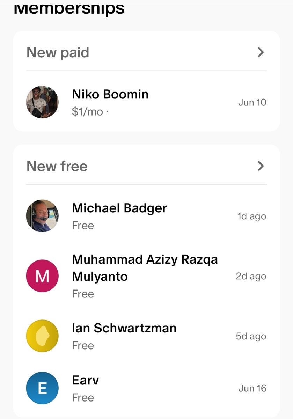This screenshot has height=419, width=293.
Task: Tap the 1d ago timestamp
Action: point(252,216)
